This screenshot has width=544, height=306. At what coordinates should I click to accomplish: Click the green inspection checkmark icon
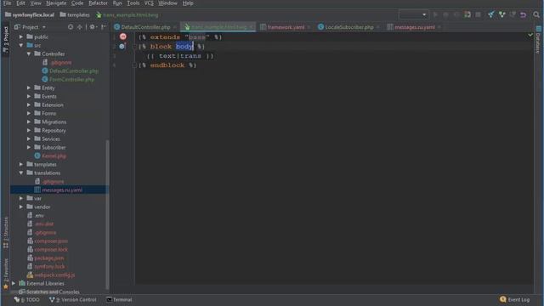coord(530,35)
